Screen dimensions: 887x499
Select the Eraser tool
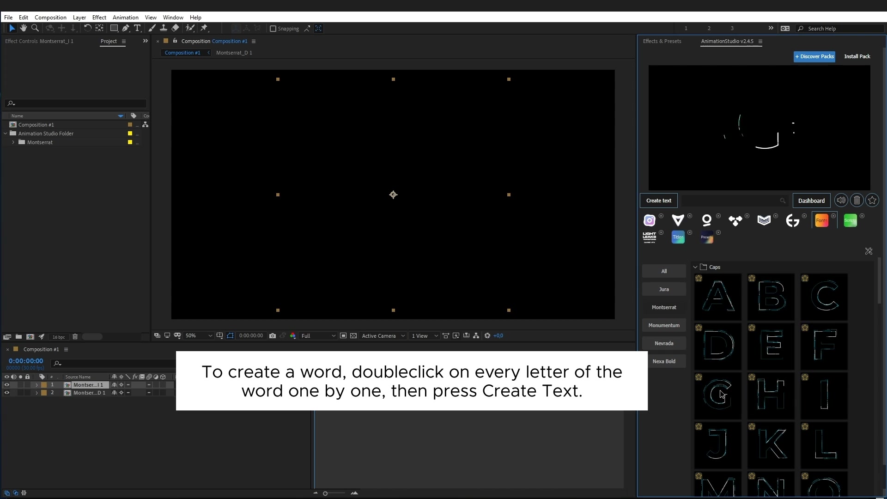tap(175, 28)
